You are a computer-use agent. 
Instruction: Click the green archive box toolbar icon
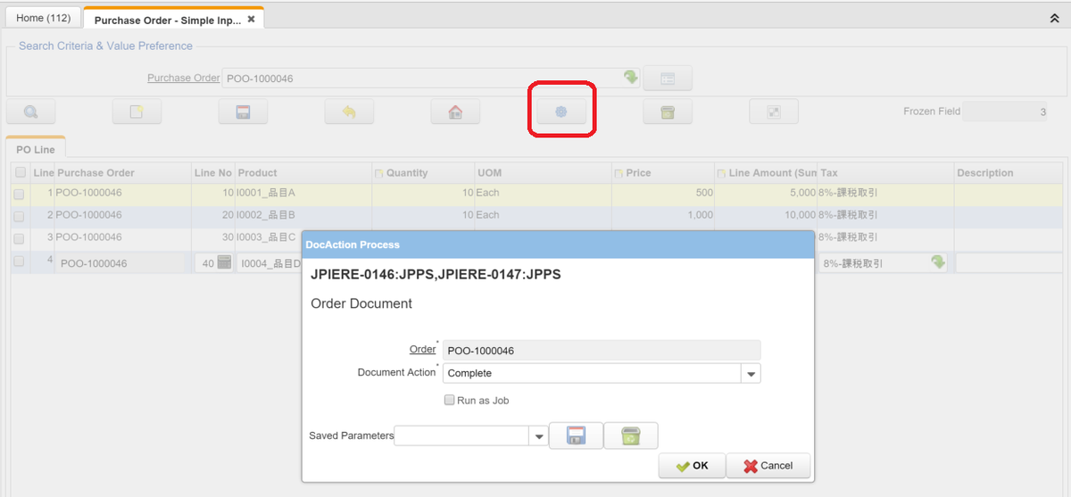point(668,112)
